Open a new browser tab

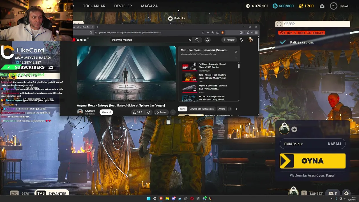coord(97,27)
